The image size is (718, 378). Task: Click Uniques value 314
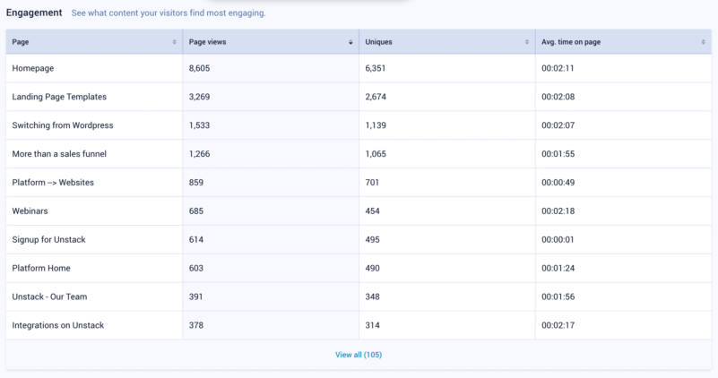tap(372, 325)
